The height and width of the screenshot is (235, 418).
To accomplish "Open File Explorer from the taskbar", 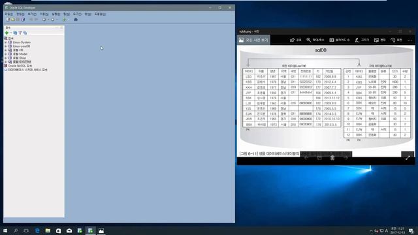I will click(x=48, y=230).
